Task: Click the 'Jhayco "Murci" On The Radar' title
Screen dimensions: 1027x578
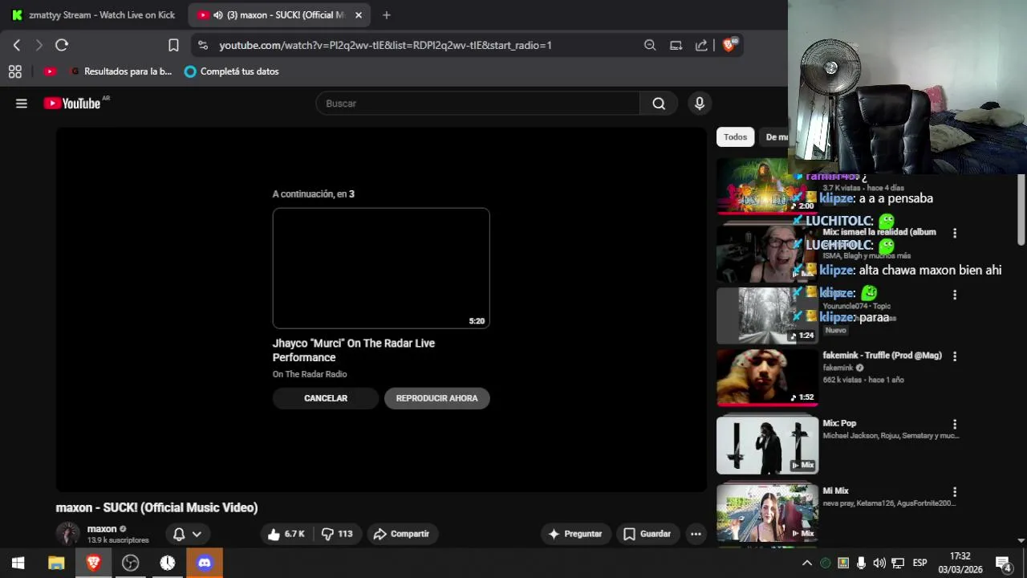Action: [354, 350]
